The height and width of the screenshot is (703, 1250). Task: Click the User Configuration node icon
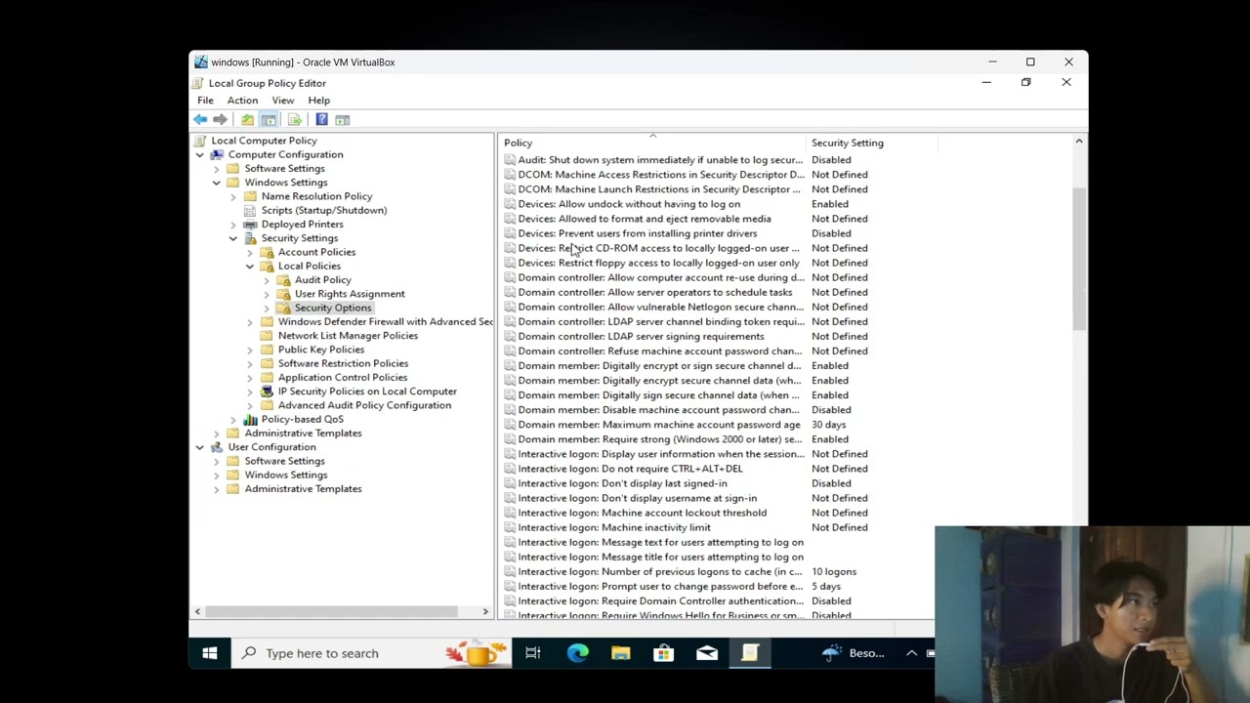[x=217, y=447]
